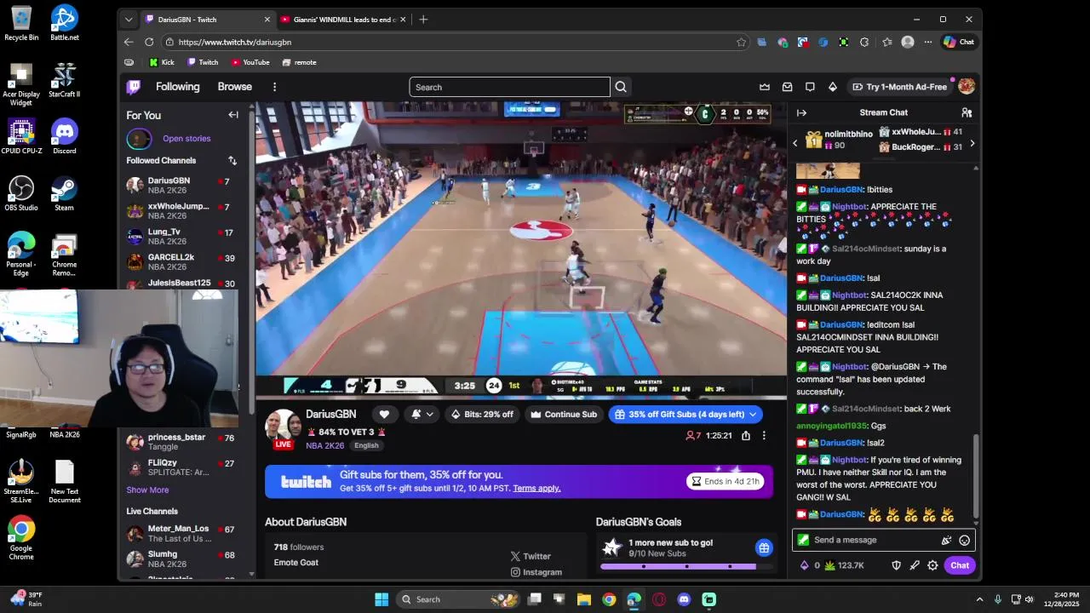Open notification bell dropdown
The height and width of the screenshot is (613, 1090).
pyautogui.click(x=422, y=415)
